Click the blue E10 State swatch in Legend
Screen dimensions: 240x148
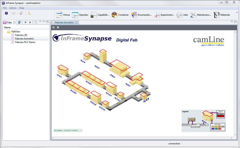coord(213,129)
